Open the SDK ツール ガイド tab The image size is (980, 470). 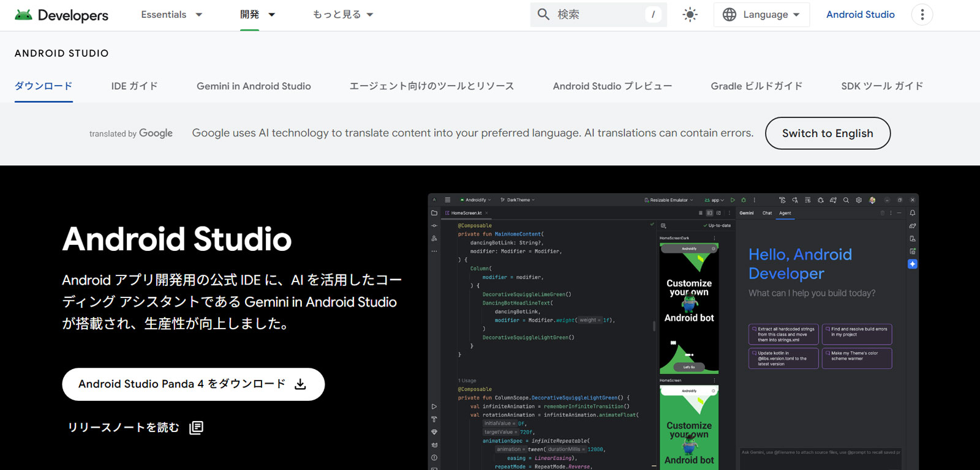click(882, 86)
